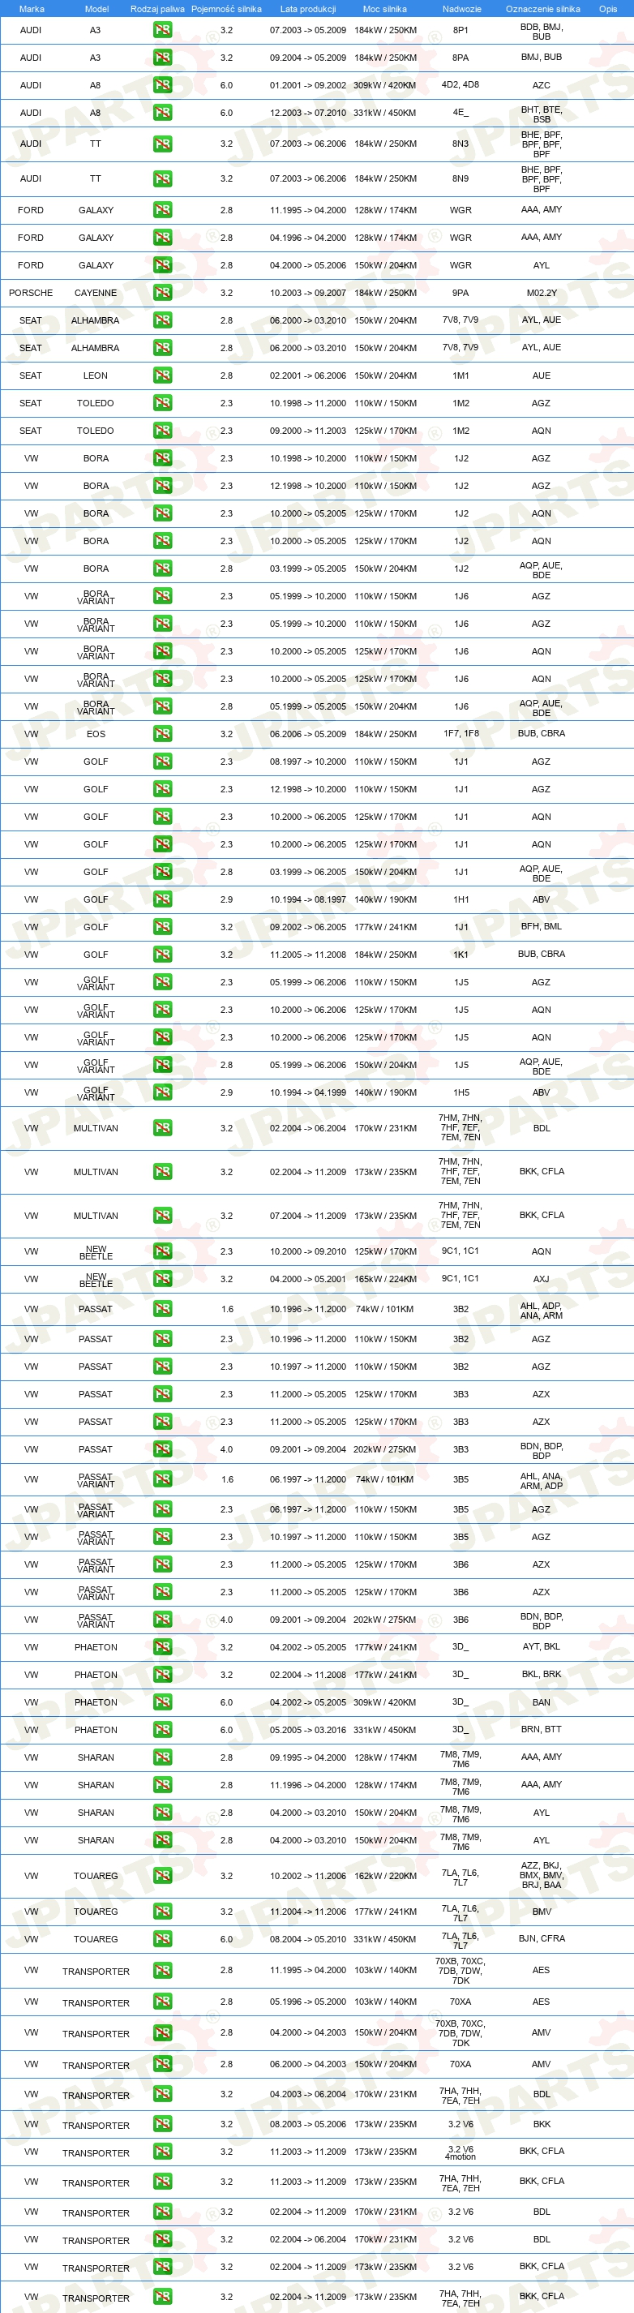Select the 1F7, 1F8 body code cell

461,734
